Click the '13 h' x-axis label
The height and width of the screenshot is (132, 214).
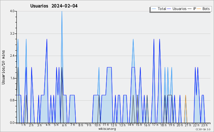tap(122, 125)
